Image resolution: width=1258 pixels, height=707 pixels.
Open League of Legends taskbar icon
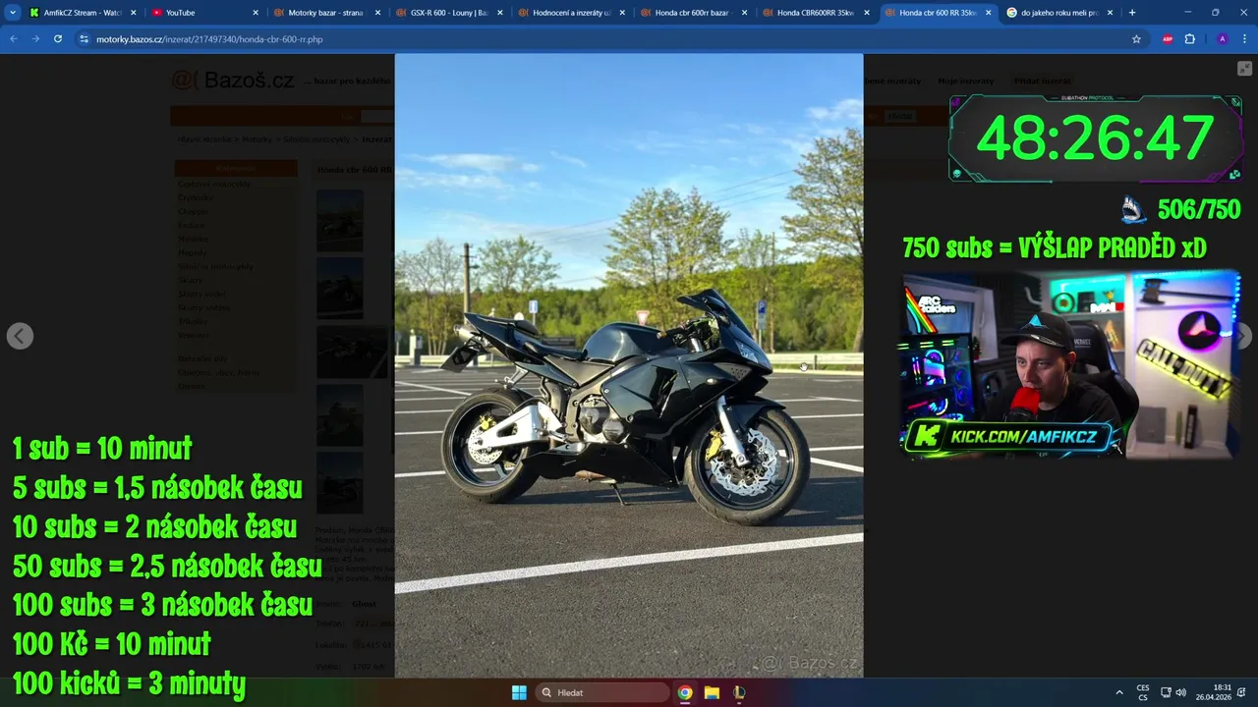pos(738,692)
